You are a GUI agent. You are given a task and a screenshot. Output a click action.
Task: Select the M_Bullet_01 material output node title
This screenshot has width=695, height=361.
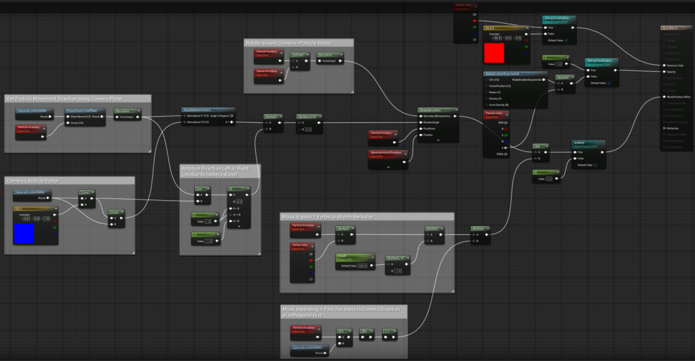676,28
